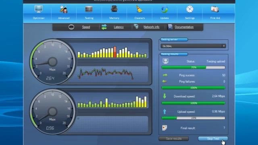Image resolution: width=258 pixels, height=145 pixels.
Task: Click the Latency green arrows icon
Action: (x=104, y=27)
